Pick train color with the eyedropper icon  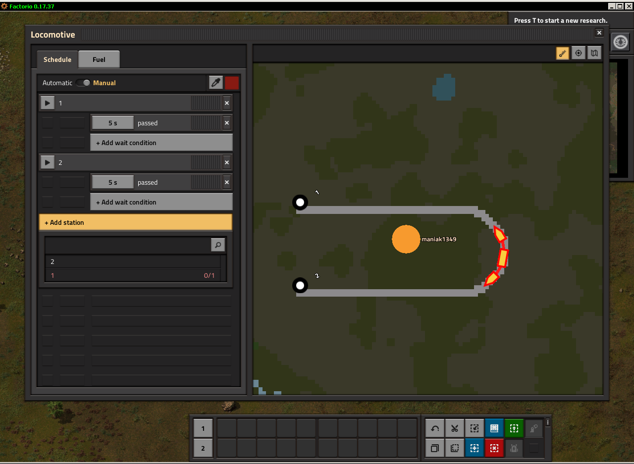(215, 83)
